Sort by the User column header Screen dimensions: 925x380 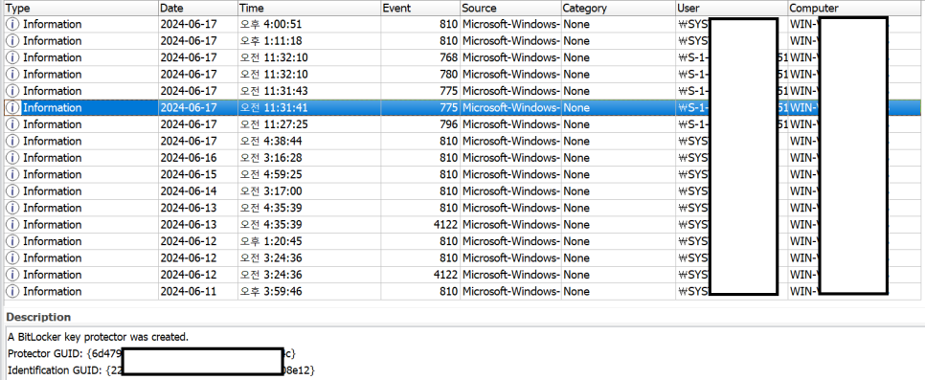coord(733,8)
